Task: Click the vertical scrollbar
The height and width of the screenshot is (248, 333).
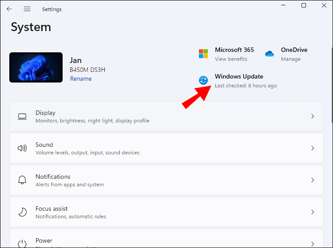Action: tap(332, 85)
